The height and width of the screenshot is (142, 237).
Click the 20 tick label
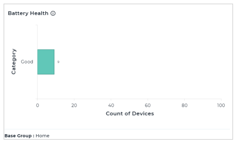(74, 105)
